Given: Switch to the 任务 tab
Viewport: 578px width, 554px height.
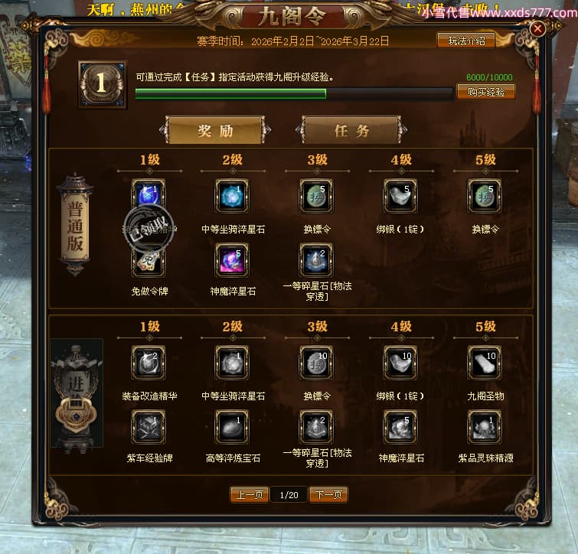Looking at the screenshot, I should pos(351,130).
